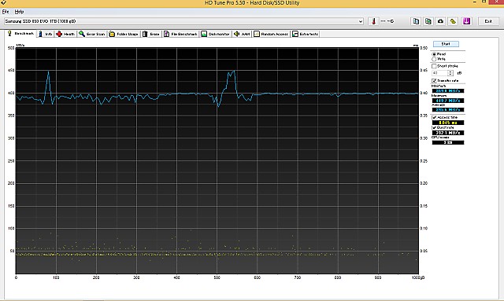Screen dimensions: 504x301
Task: Switch to the Folder Usage tab
Action: coord(124,34)
